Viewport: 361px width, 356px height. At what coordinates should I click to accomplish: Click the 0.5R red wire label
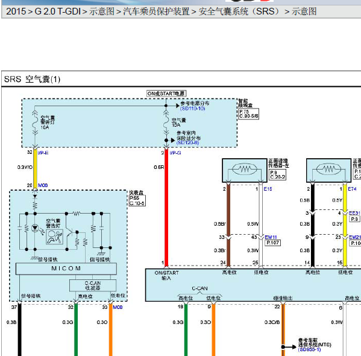159,167
